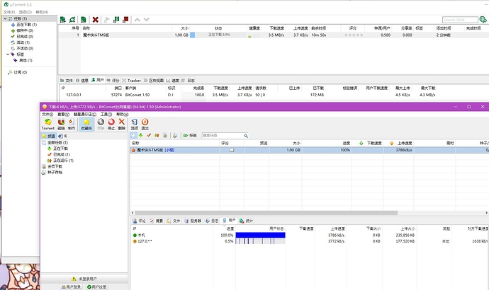Open the 帮助(H) menu in BitComet
The width and height of the screenshot is (489, 290).
[x=122, y=114]
